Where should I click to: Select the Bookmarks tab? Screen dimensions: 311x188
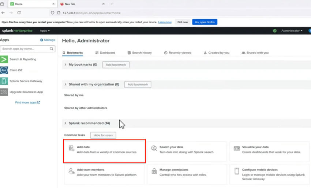[72, 53]
